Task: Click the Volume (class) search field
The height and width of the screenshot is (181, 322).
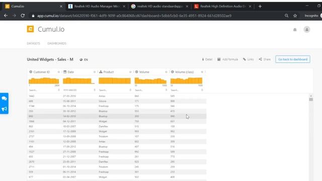Action: 186,90
